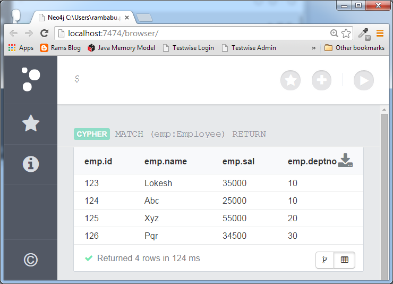The width and height of the screenshot is (393, 284).
Task: Go forward with browser forward arrow
Action: [29, 33]
